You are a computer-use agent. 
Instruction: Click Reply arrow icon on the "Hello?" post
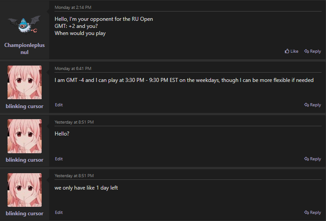click(x=307, y=159)
